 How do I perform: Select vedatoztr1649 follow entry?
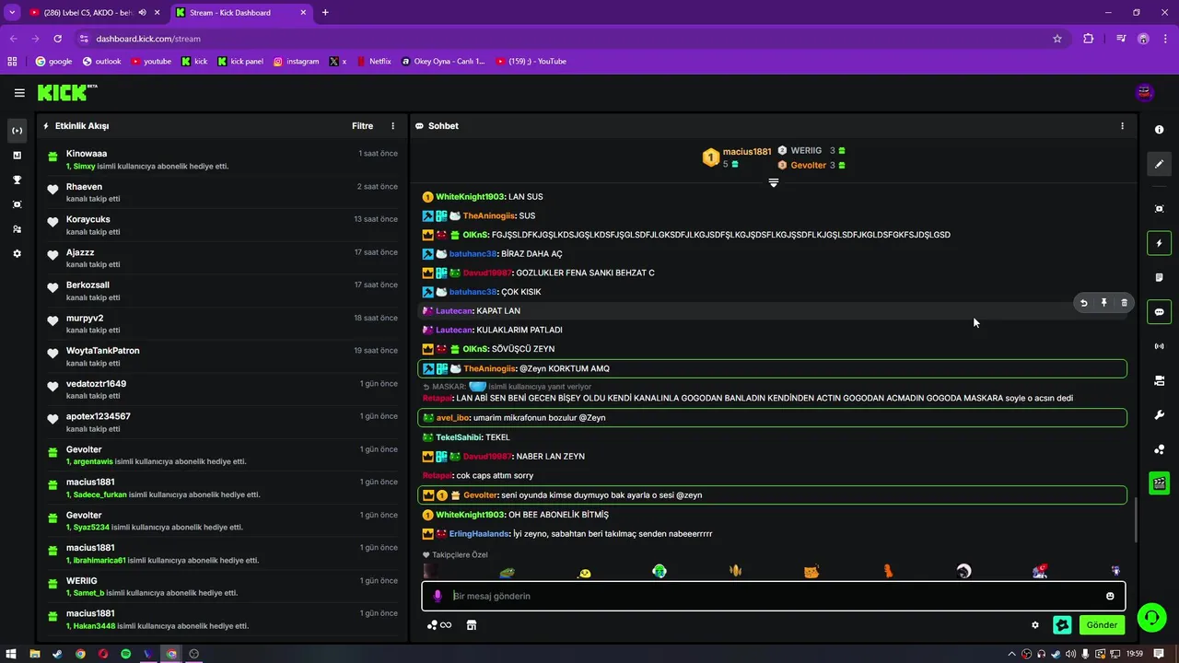point(223,390)
